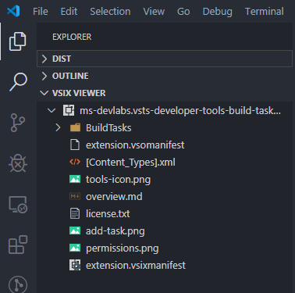This screenshot has height=293, width=295.
Task: Open the Selection menu
Action: [110, 12]
